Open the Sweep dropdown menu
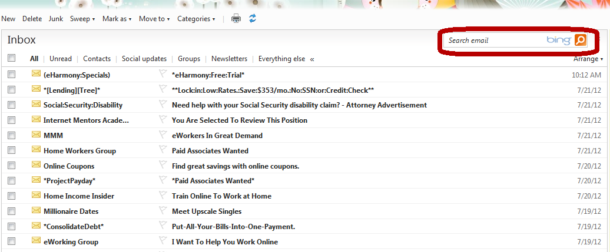 [x=82, y=19]
